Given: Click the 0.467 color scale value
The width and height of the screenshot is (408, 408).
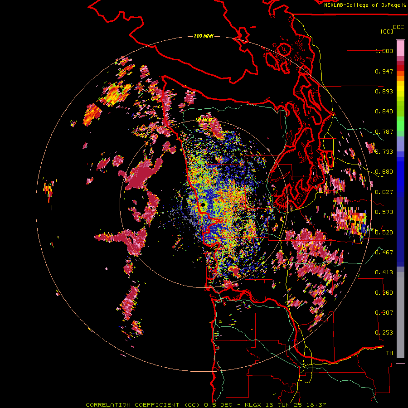Looking at the screenshot, I should pyautogui.click(x=384, y=253).
